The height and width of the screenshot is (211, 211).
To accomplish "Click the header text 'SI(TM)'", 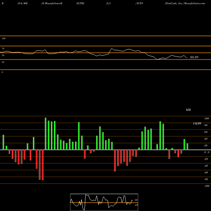I will tap(80, 3).
